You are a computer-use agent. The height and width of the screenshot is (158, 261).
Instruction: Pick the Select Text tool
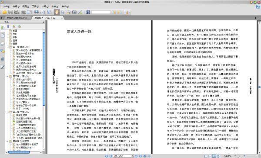tap(68, 12)
